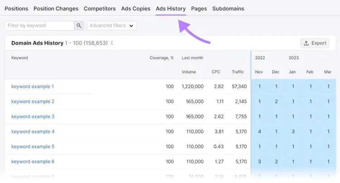
Task: Click the 2.82 CPC value
Action: pos(219,86)
